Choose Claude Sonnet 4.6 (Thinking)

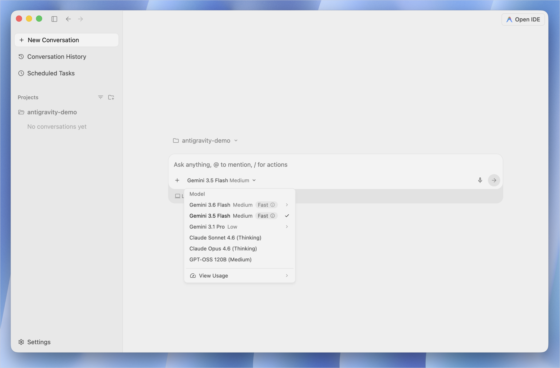(239, 238)
